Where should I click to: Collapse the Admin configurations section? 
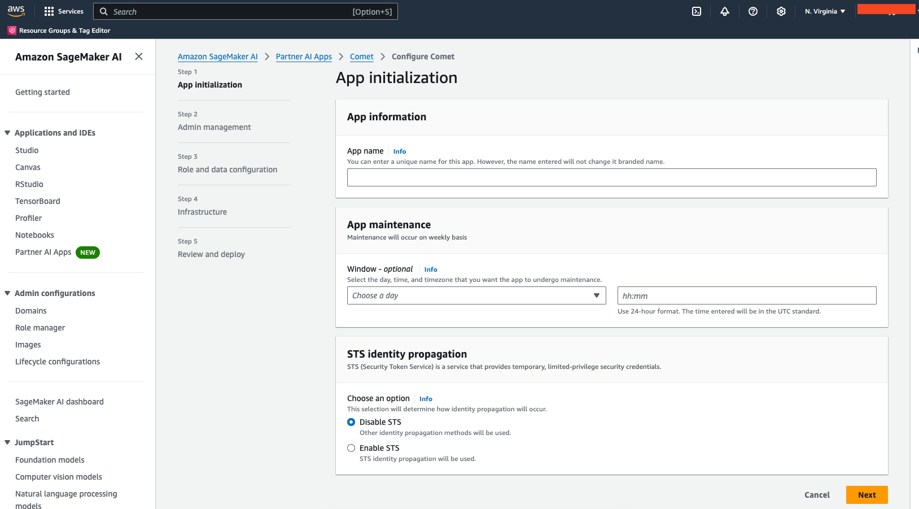click(7, 293)
